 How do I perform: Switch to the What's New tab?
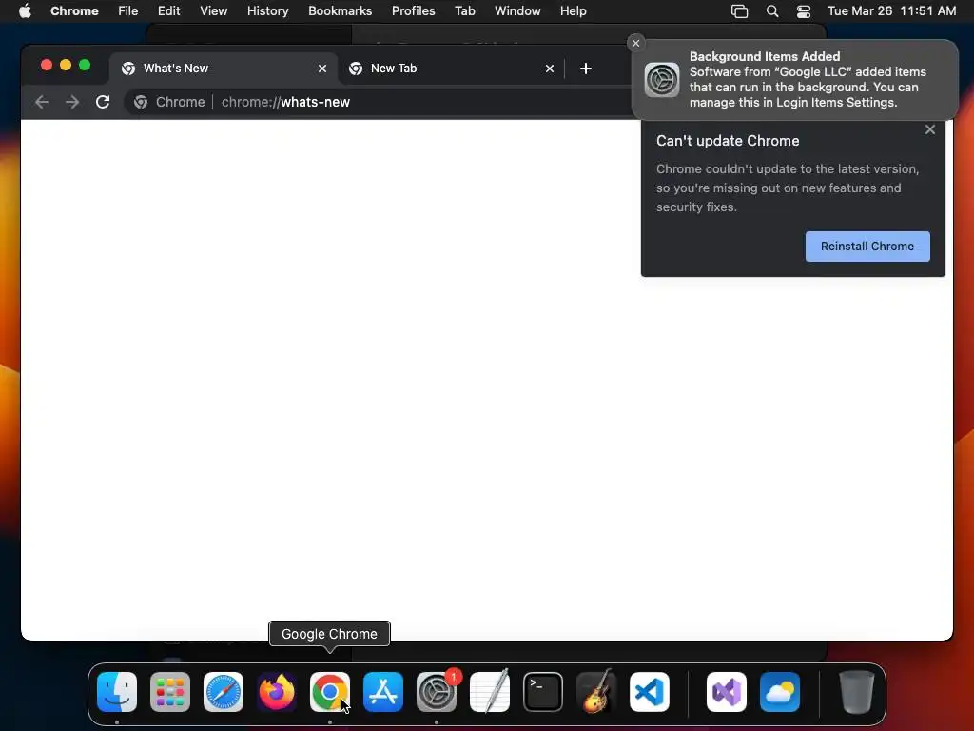224,69
